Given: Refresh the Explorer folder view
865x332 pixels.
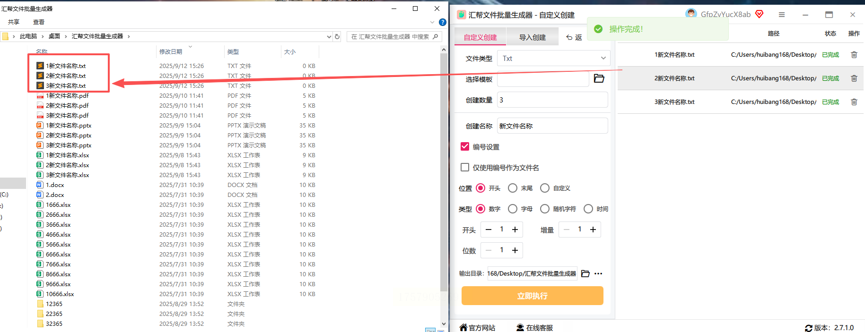Looking at the screenshot, I should [x=337, y=36].
